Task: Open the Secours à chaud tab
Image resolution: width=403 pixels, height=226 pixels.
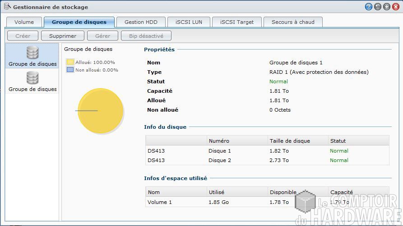Action: point(293,22)
